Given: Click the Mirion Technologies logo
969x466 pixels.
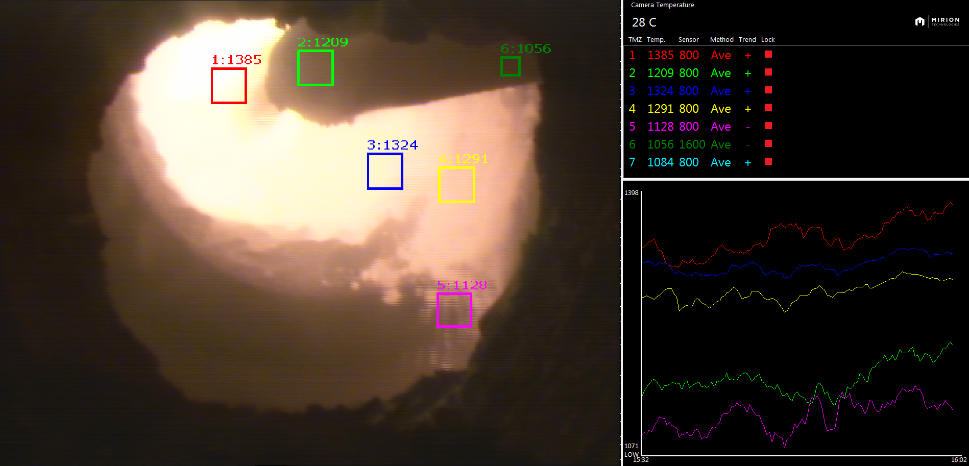Looking at the screenshot, I should pyautogui.click(x=937, y=21).
